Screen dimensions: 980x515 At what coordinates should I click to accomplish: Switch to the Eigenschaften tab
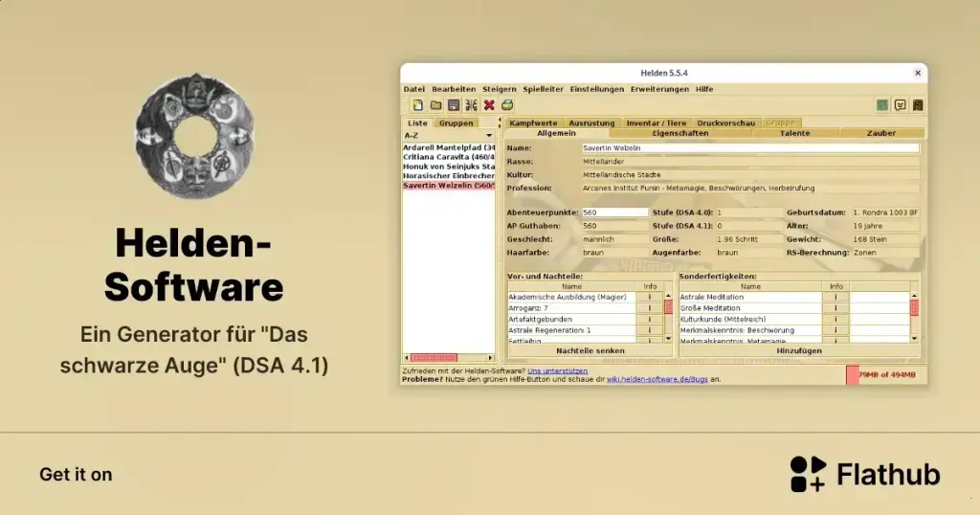[x=680, y=133]
